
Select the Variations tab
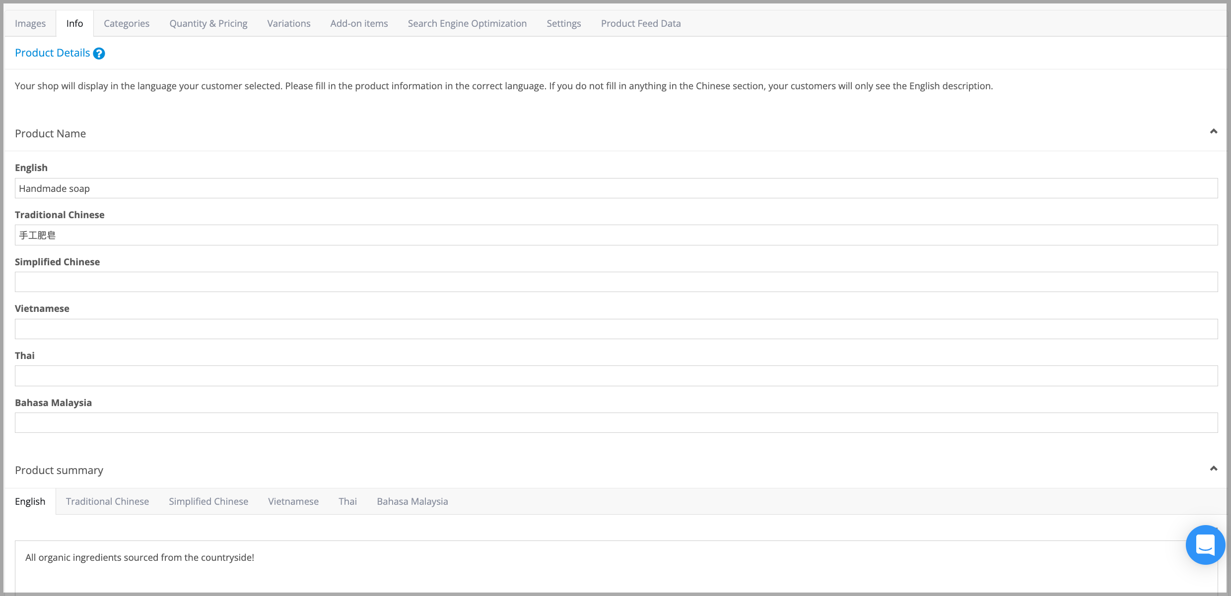289,23
